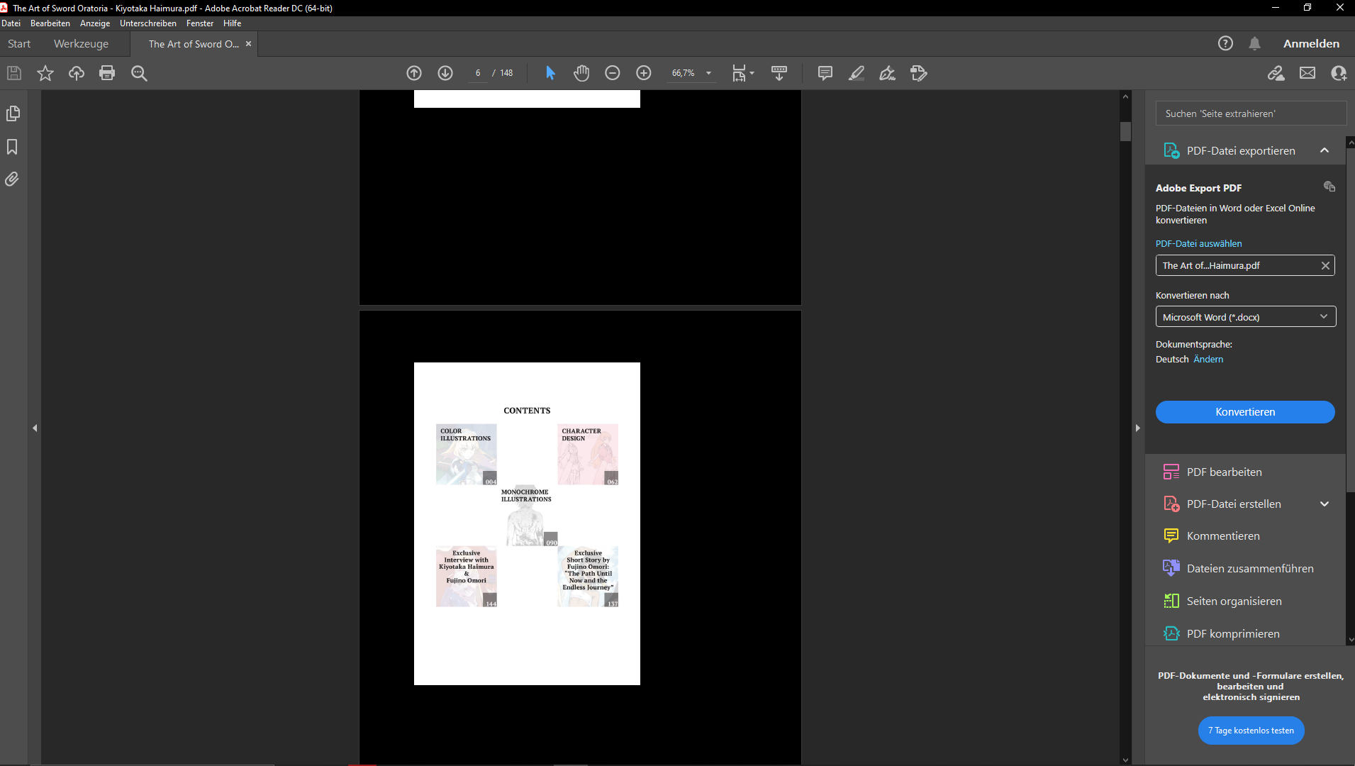This screenshot has width=1355, height=766.
Task: Click Anmelden to sign in
Action: click(x=1311, y=43)
